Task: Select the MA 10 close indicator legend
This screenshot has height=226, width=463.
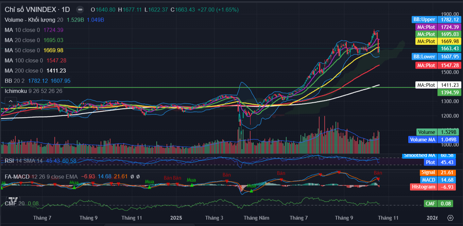Action: [22, 30]
